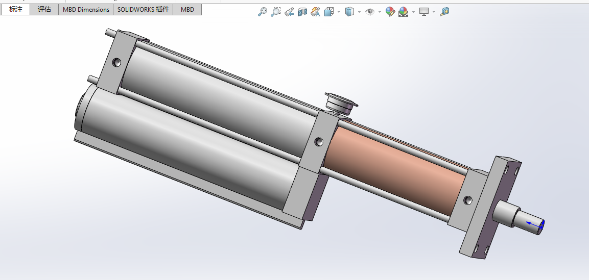Open the Edit Appearance tool
This screenshot has height=280, width=589.
tap(390, 12)
